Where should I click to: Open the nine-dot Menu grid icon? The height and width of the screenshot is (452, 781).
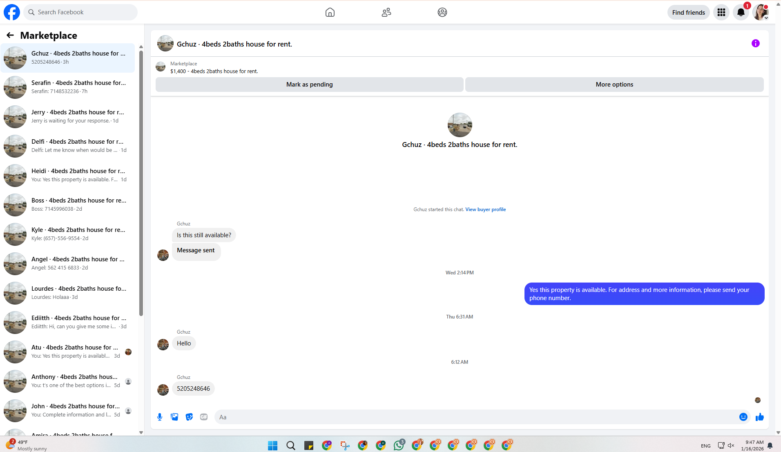point(721,12)
